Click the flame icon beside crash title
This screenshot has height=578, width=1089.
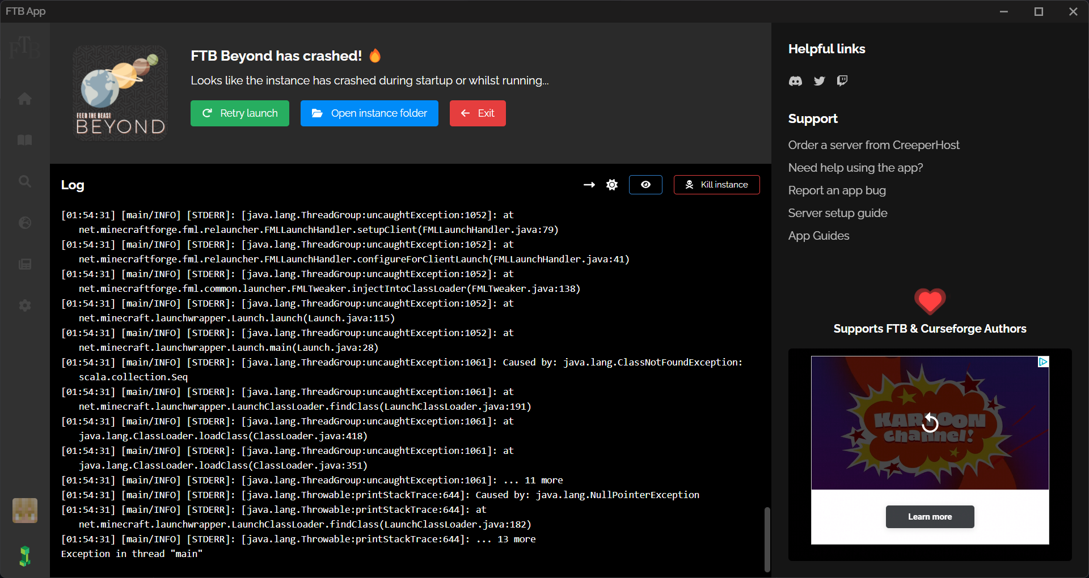375,56
